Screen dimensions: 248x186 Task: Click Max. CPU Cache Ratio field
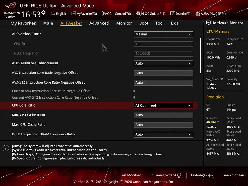[x=163, y=125]
